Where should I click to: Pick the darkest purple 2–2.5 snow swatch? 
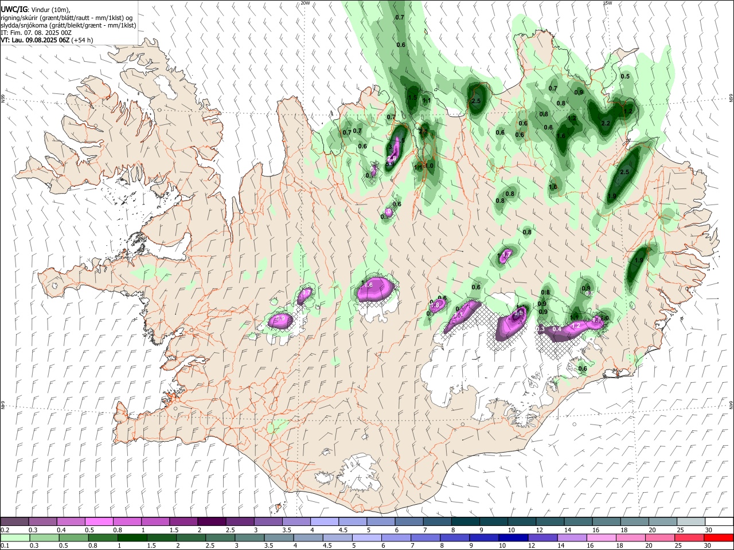pos(211,522)
